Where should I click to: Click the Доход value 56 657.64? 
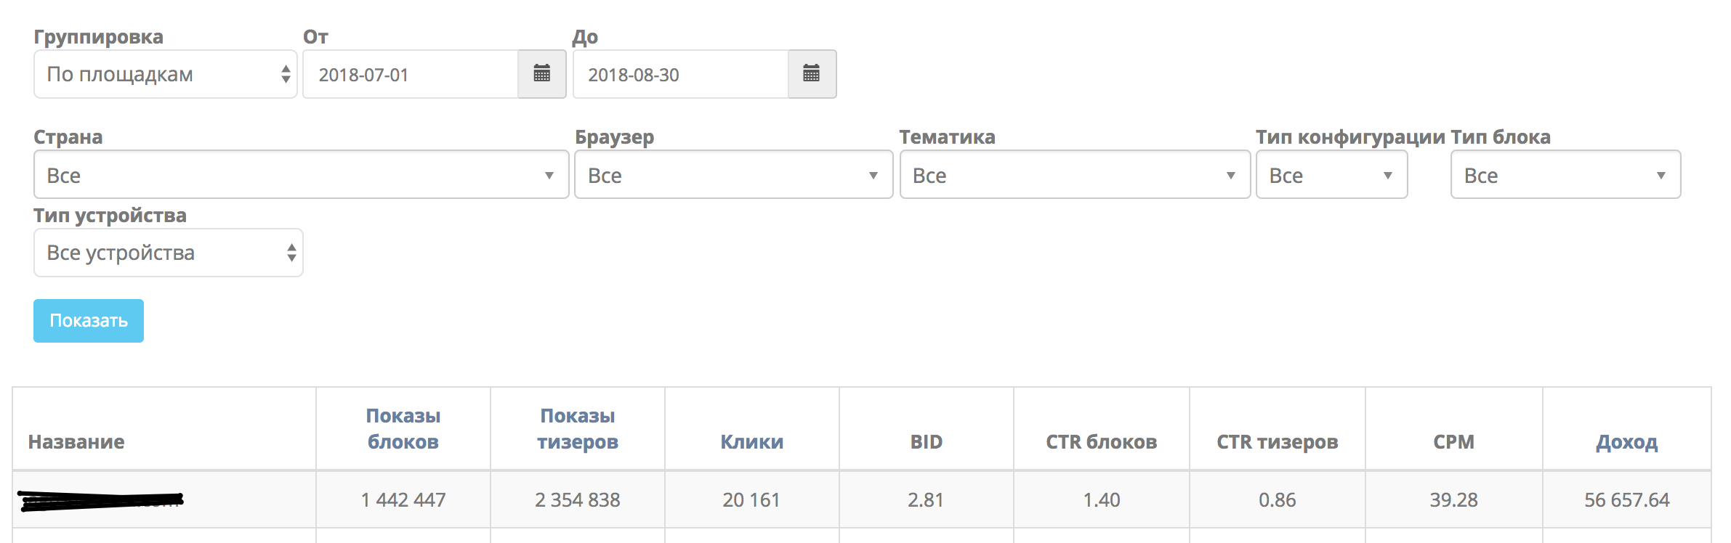1626,500
